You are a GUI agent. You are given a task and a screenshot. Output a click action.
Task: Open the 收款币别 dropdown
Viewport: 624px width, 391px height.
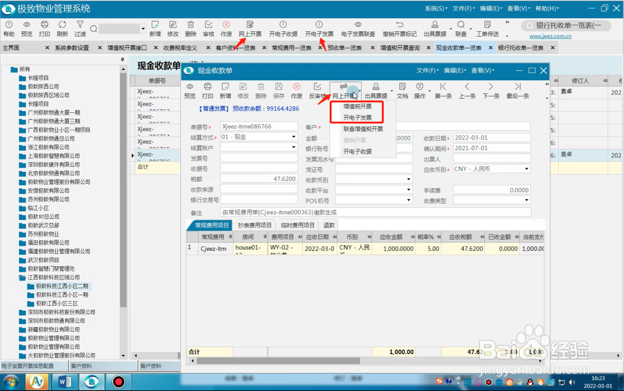[x=409, y=179]
